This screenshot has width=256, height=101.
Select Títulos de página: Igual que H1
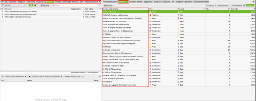point(178,79)
